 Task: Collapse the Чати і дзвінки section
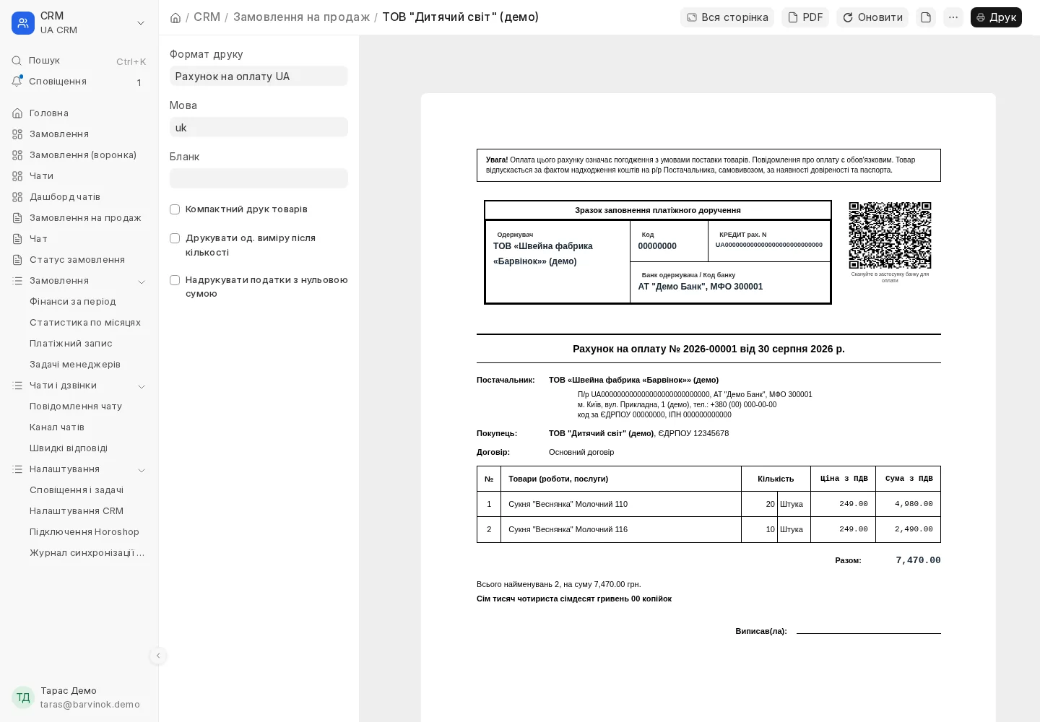coord(142,386)
